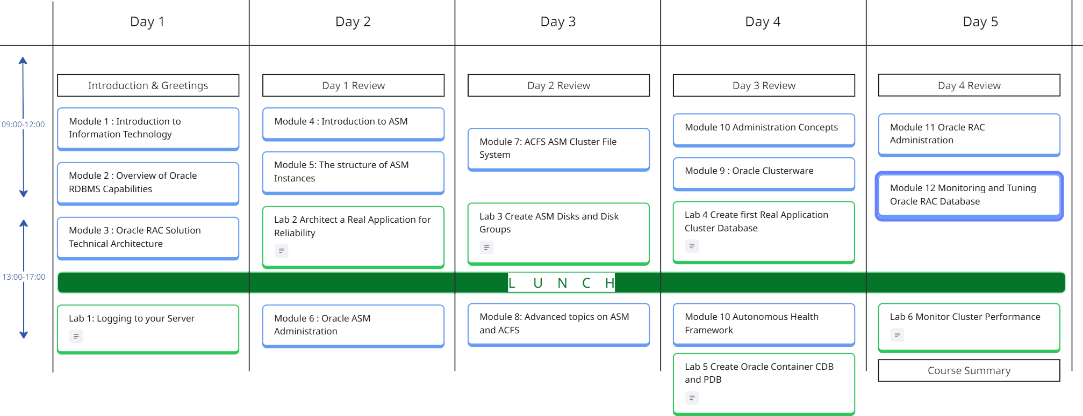Open Module 9 Oracle Clusterware card
1083x416 pixels.
[x=764, y=172]
